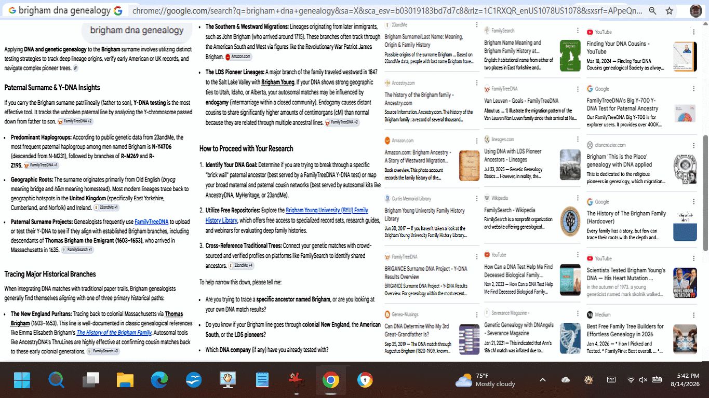Click the 'FamilySearch +3' source chip
Image resolution: width=709 pixels, height=398 pixels.
(103, 351)
